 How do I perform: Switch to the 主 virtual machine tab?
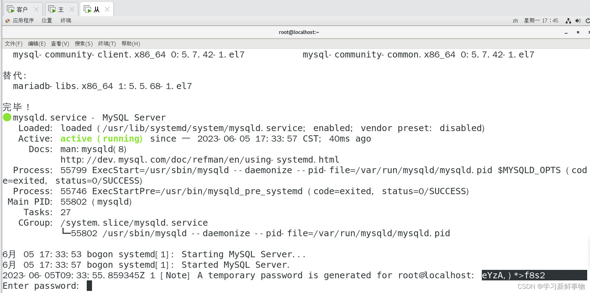click(61, 9)
